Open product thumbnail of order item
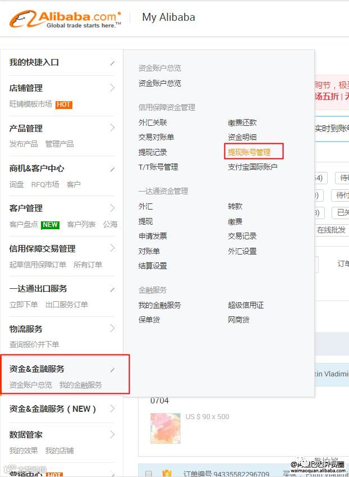 165,428
